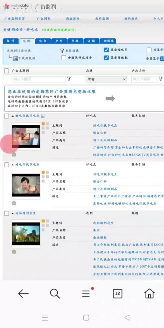
Task: Open 我的报表 in the navigation bar
Action: pos(131,19)
